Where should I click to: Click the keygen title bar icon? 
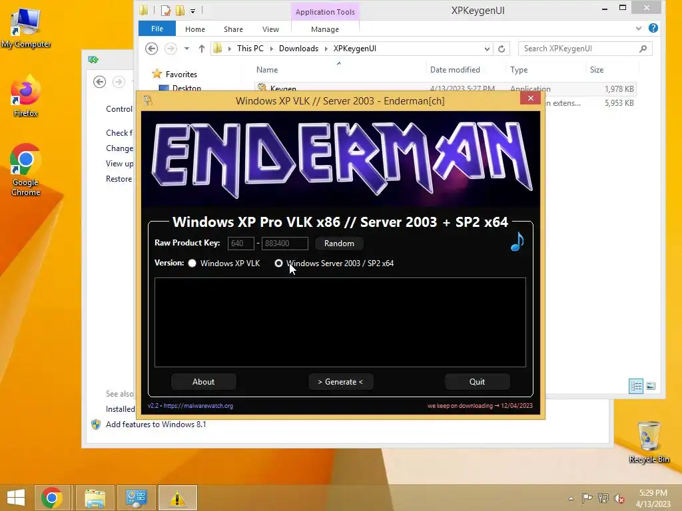point(148,101)
